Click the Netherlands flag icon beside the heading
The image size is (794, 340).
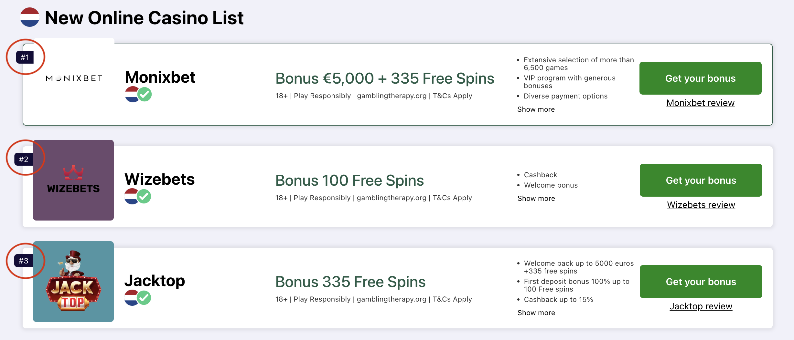(x=30, y=17)
